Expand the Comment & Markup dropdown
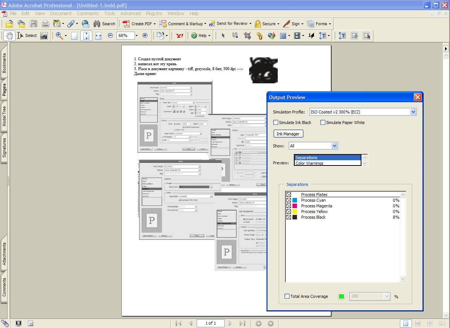450x328 pixels. coord(205,24)
